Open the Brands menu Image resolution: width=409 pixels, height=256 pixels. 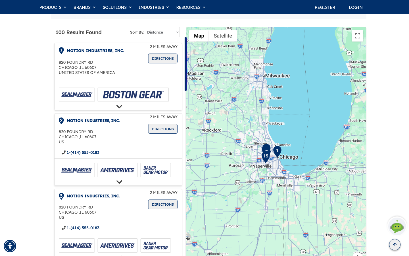84,7
